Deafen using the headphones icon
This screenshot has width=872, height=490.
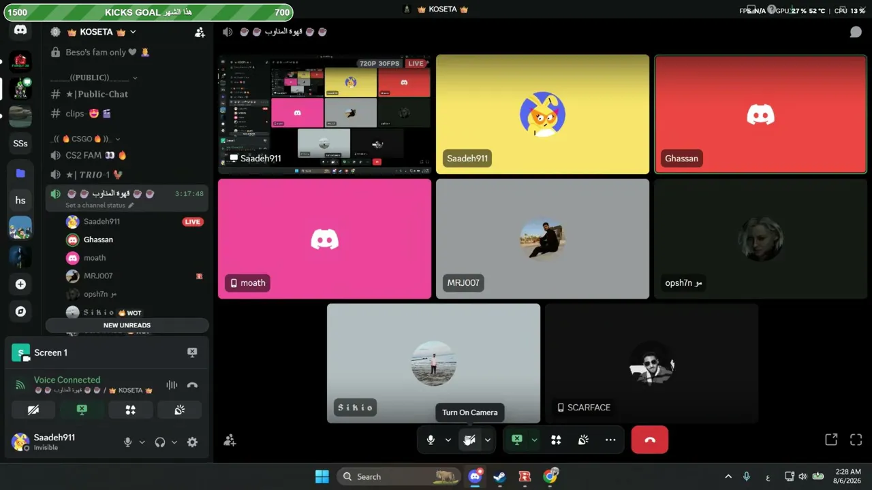coord(160,442)
